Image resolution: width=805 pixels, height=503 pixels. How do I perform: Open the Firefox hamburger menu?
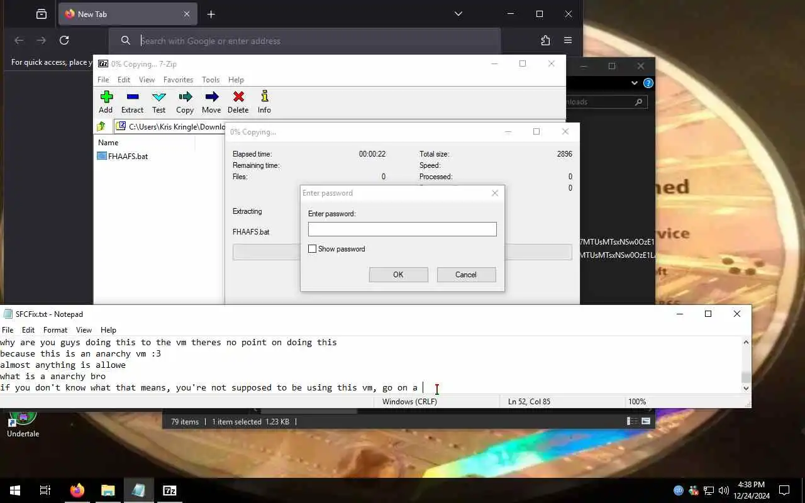(x=568, y=40)
